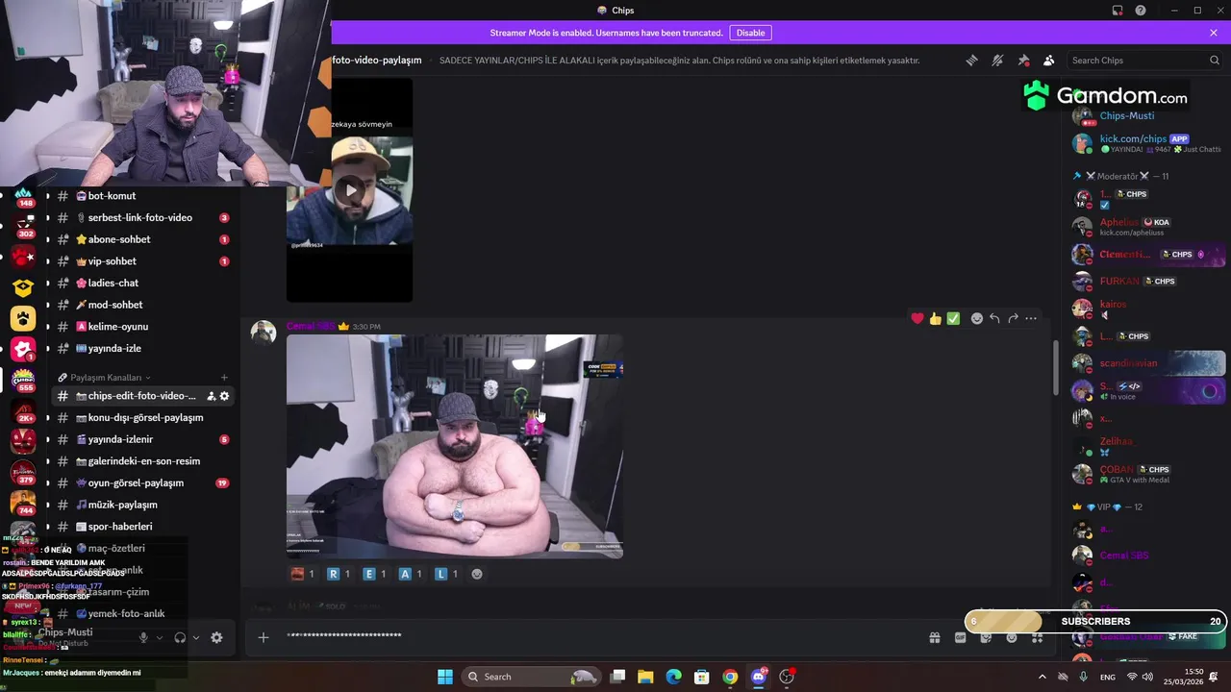Toggle the L letter reaction
This screenshot has width=1231, height=692.
pyautogui.click(x=447, y=574)
